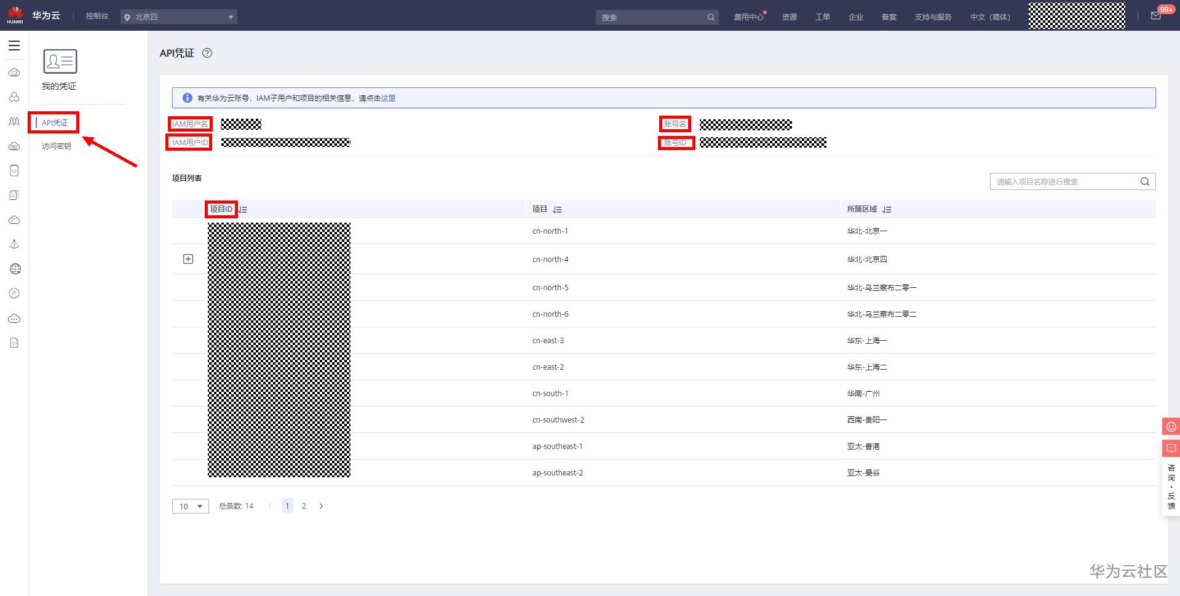Click the ap-southeast-1 project name
Screen dimensions: 1180x596
[x=558, y=447]
